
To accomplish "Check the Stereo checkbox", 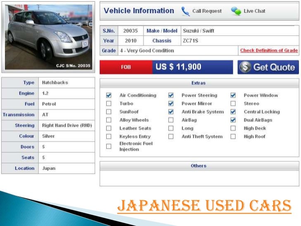I will [x=233, y=103].
